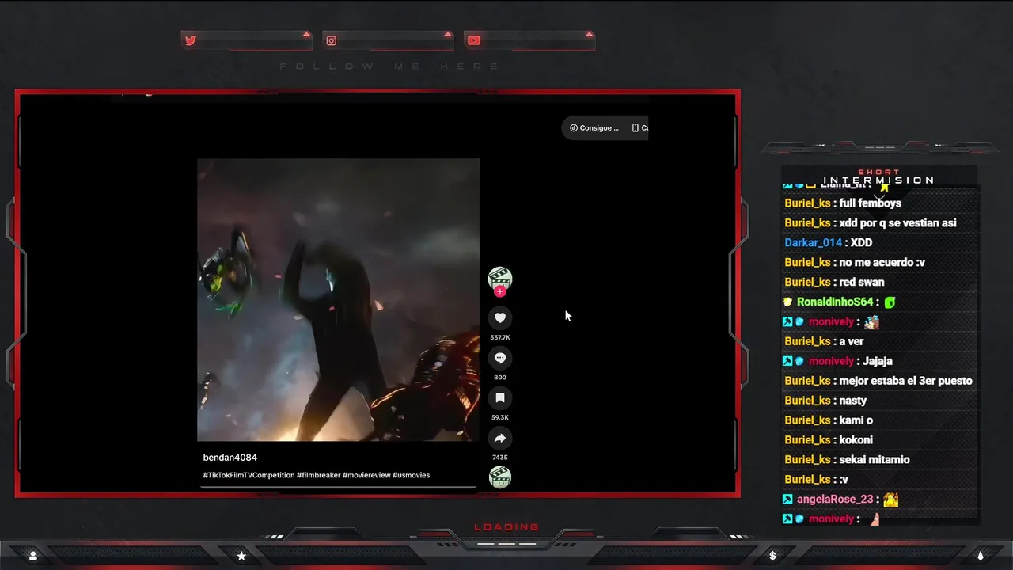This screenshot has width=1013, height=570.
Task: Open the bendan4084 profile link
Action: 230,458
